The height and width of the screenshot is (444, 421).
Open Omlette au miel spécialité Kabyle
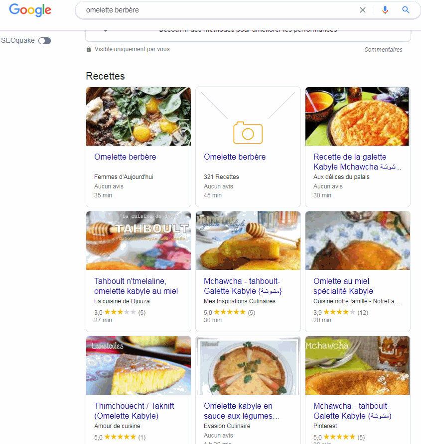[x=343, y=286]
